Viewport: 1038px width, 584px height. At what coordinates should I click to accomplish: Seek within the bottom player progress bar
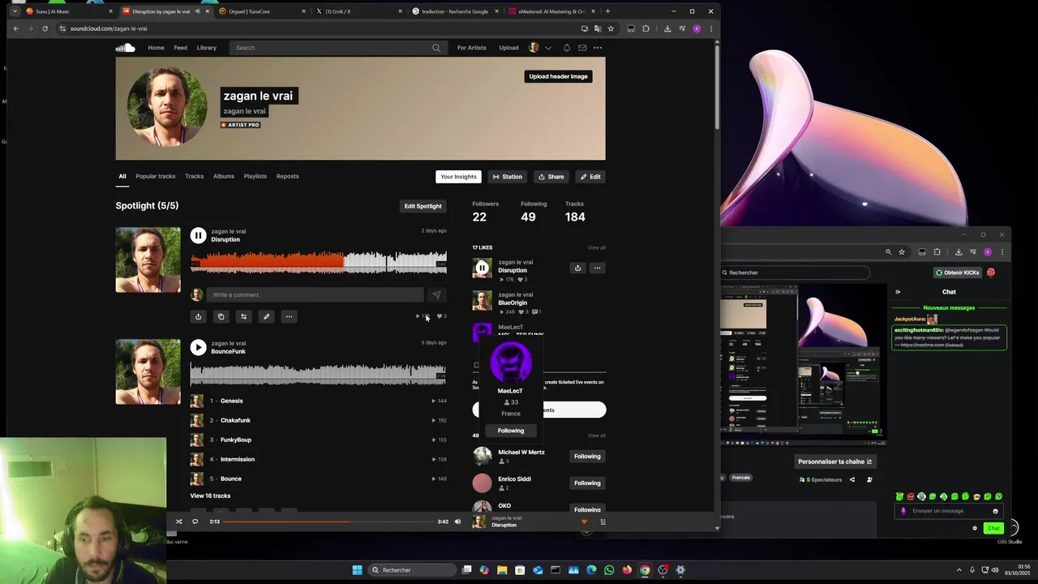tap(328, 522)
